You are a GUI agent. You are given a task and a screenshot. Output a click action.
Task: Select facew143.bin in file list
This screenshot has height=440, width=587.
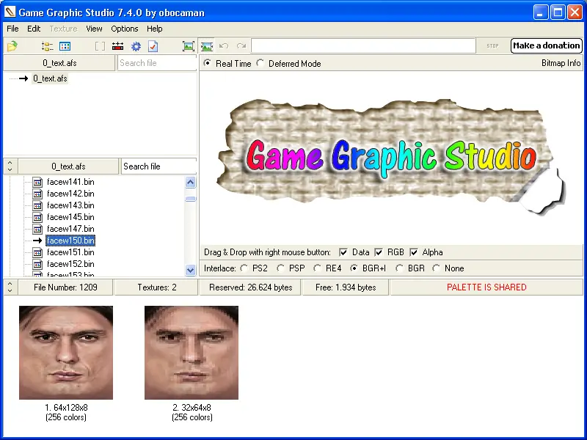click(70, 205)
